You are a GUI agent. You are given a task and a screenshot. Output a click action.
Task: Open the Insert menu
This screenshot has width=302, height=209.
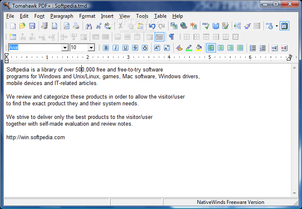[107, 16]
